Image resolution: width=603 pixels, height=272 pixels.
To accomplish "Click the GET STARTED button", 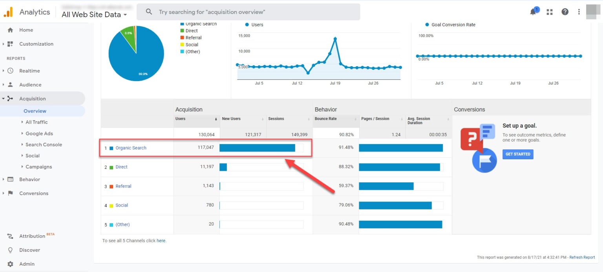I will (517, 154).
